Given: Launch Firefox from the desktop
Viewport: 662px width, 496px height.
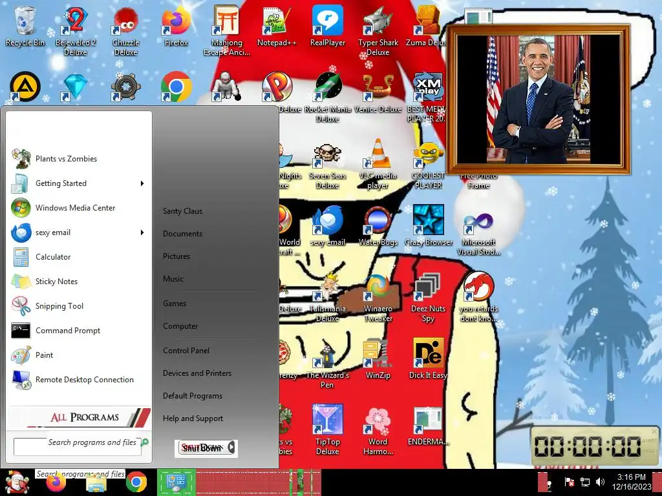Looking at the screenshot, I should click(x=176, y=26).
